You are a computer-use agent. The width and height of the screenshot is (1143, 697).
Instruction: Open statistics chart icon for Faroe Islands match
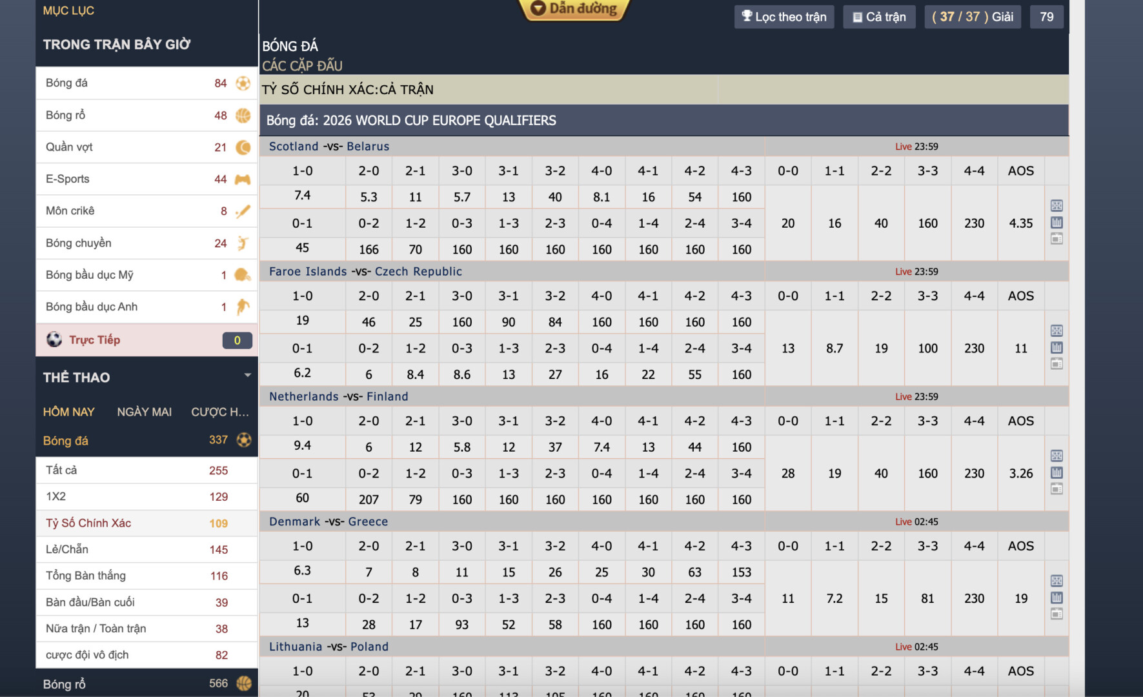tap(1057, 348)
